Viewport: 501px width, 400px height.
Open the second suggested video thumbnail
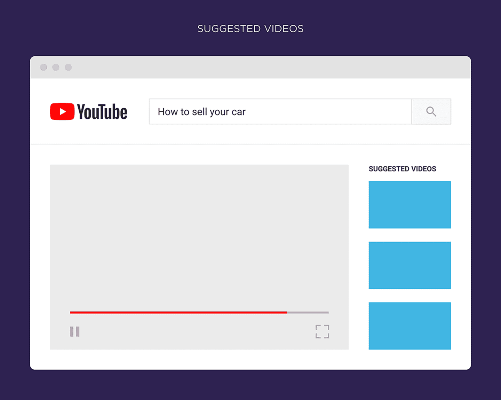click(x=409, y=265)
